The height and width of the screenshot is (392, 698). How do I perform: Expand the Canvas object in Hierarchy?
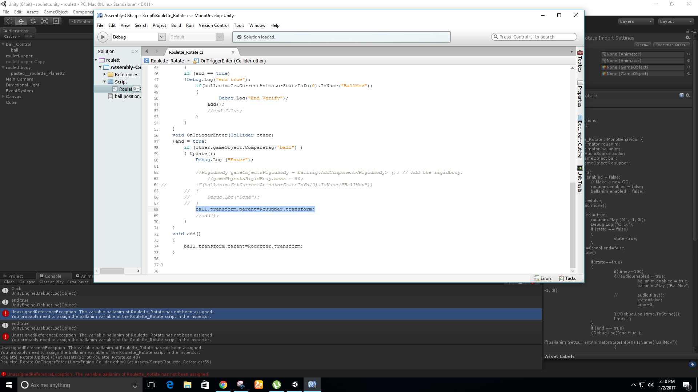point(3,97)
